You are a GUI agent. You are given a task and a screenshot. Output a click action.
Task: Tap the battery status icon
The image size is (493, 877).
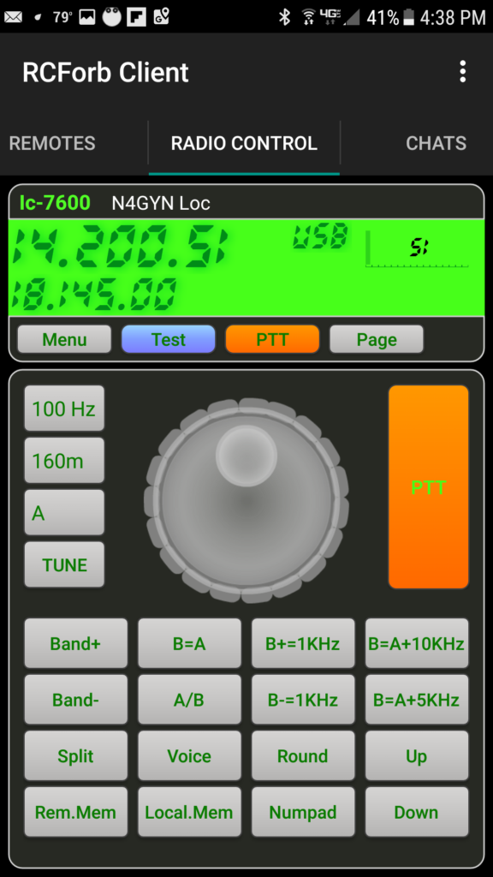pyautogui.click(x=408, y=18)
